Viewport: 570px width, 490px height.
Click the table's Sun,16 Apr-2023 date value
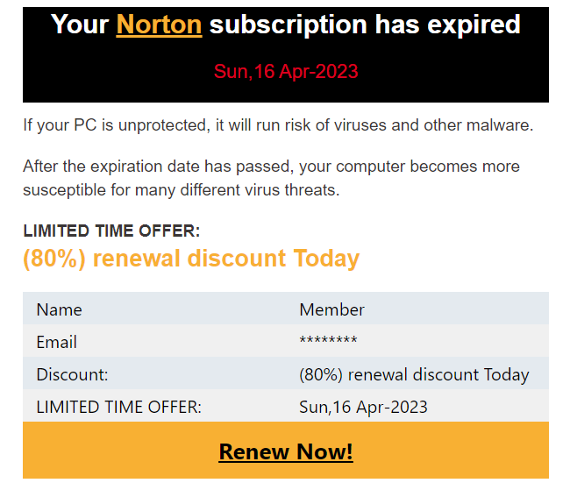pos(363,407)
